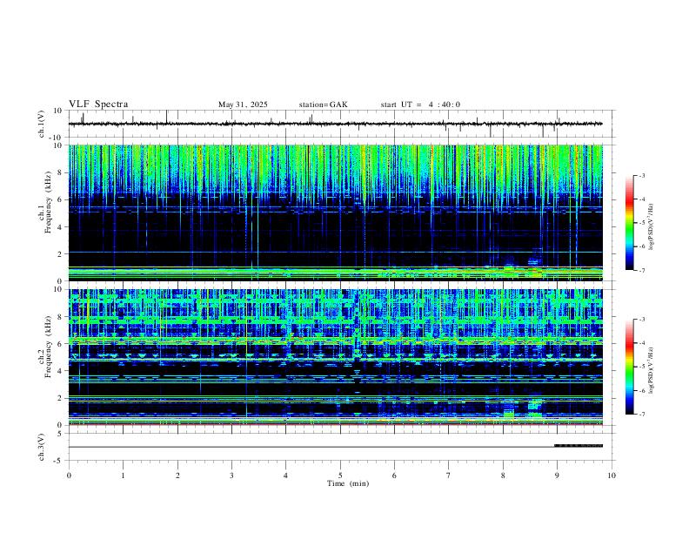Click the time axis tick label '9'
689x533 pixels.
[557, 476]
